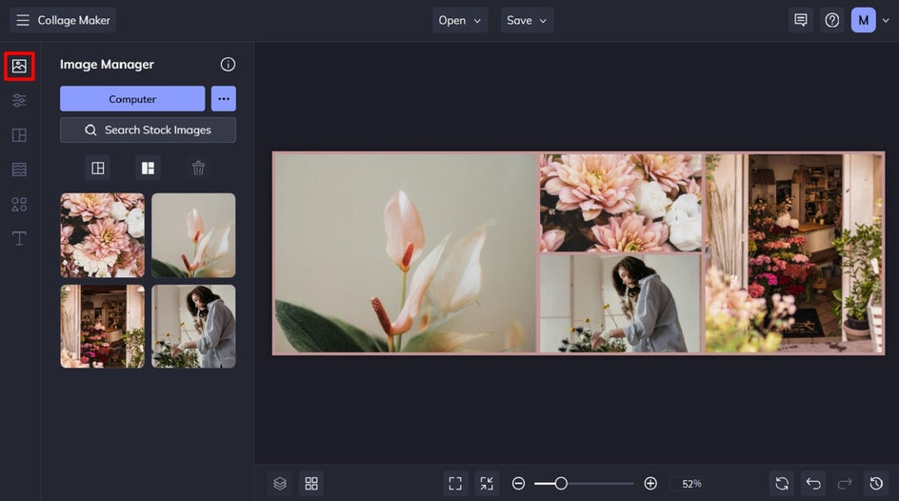
Task: Undo the last action
Action: pos(813,483)
